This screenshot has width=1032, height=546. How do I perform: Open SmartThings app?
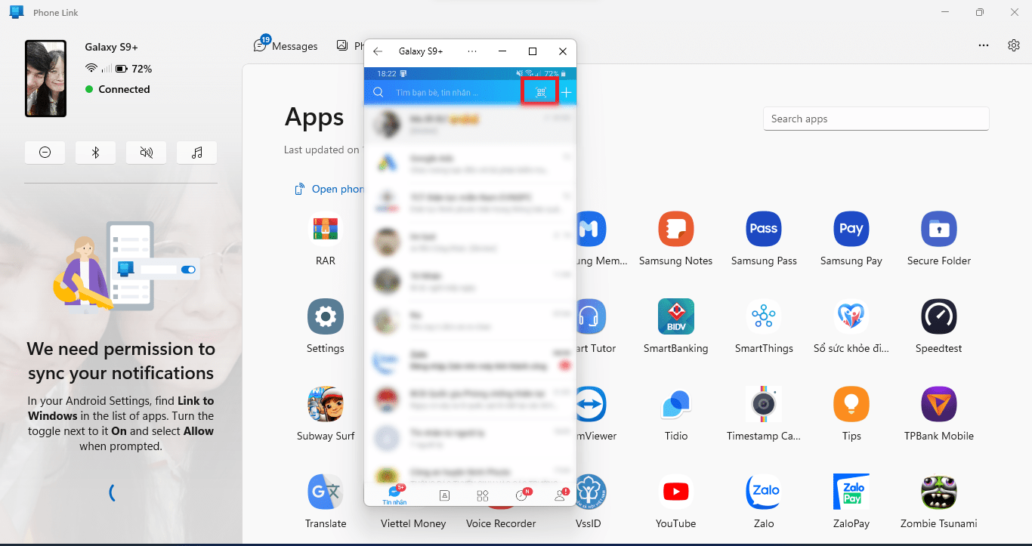(764, 316)
